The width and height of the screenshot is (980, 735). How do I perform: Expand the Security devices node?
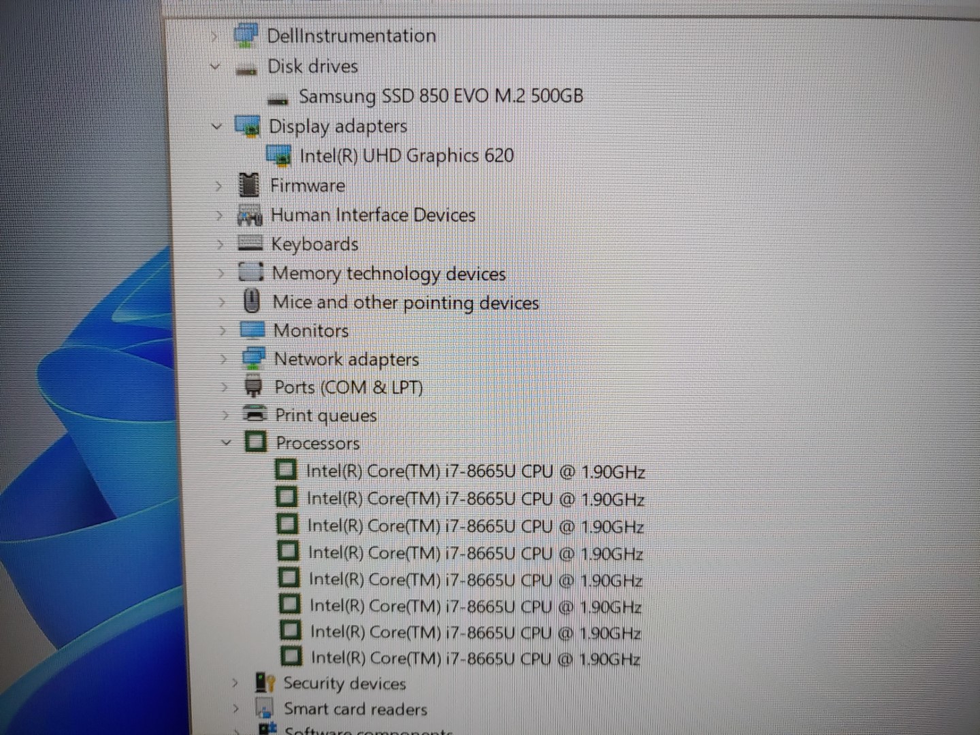pyautogui.click(x=235, y=683)
